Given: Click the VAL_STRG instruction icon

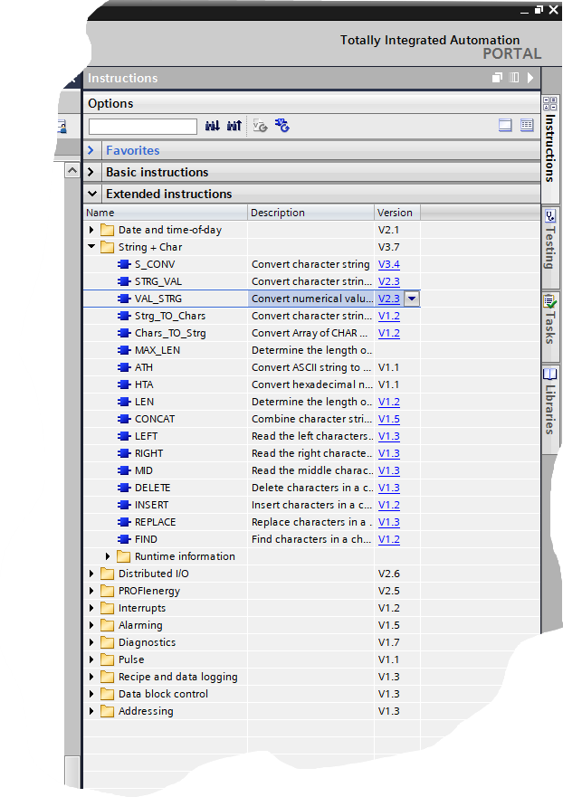Looking at the screenshot, I should [x=124, y=299].
